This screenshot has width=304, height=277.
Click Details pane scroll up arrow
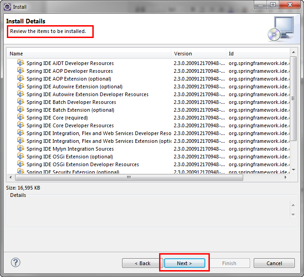(293, 205)
